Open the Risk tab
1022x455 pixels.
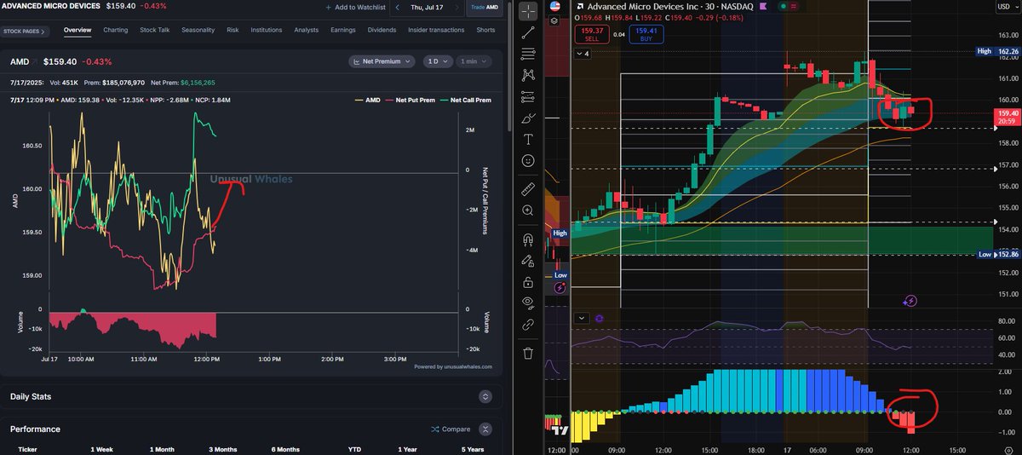(233, 30)
